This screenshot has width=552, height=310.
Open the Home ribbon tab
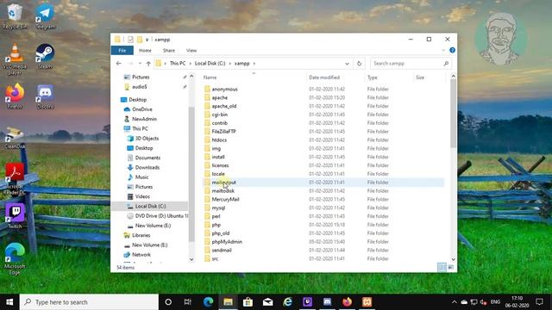click(145, 50)
